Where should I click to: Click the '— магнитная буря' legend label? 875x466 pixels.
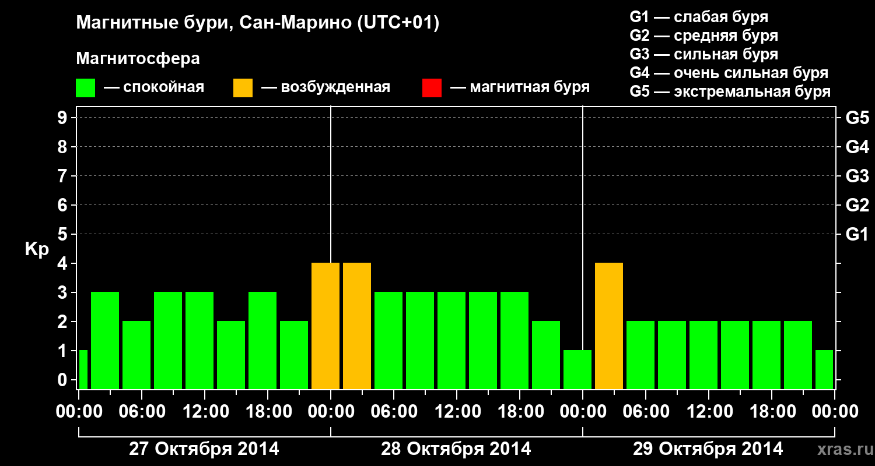coord(520,87)
